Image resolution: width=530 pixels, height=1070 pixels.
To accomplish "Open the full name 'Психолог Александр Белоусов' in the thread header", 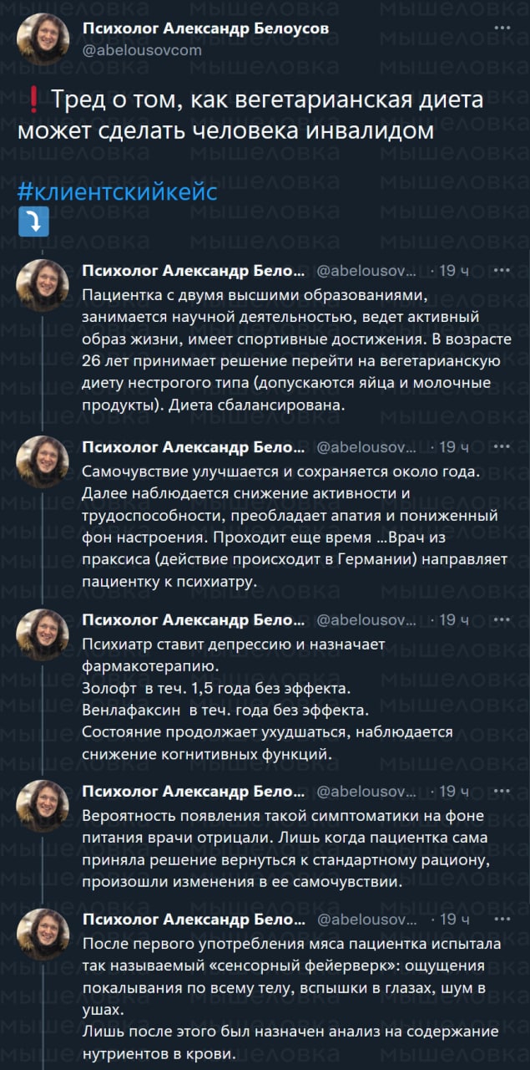I will (x=205, y=28).
